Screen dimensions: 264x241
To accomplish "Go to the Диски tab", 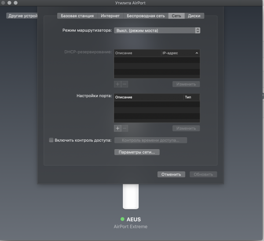I will [x=194, y=16].
